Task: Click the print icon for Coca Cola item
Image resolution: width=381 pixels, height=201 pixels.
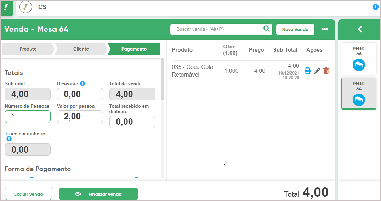Action: click(x=308, y=71)
